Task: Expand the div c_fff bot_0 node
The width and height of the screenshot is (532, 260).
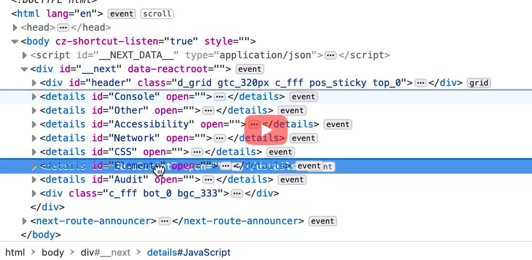Action: coord(34,193)
